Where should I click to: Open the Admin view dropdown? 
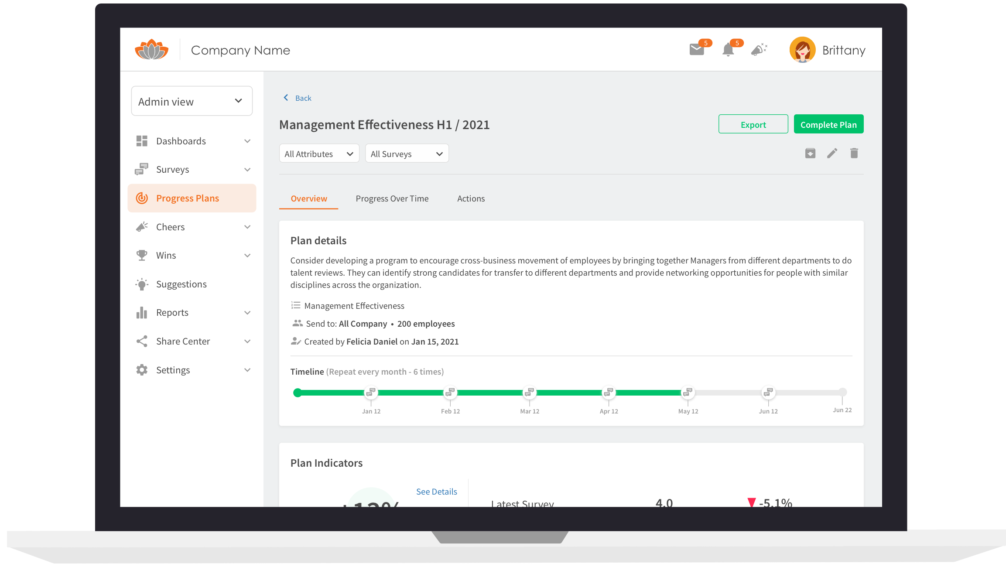coord(192,101)
